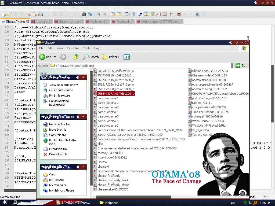The width and height of the screenshot is (275, 206).
Task: Toggle Show all characters pilcrow icon
Action: [134, 14]
